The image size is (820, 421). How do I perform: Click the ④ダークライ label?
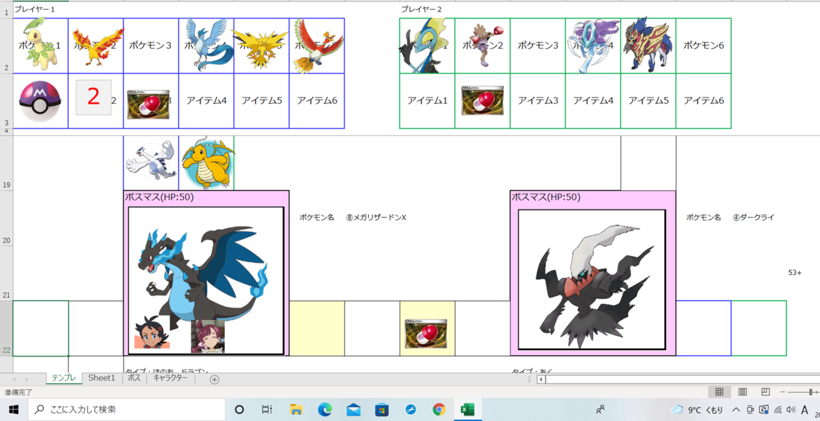point(753,218)
